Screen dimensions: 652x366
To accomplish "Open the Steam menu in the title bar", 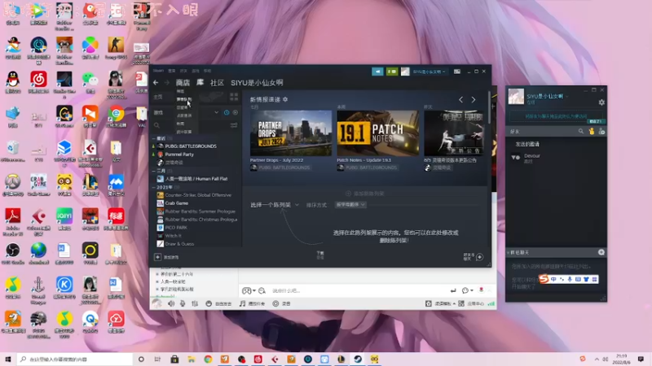I will pos(158,71).
